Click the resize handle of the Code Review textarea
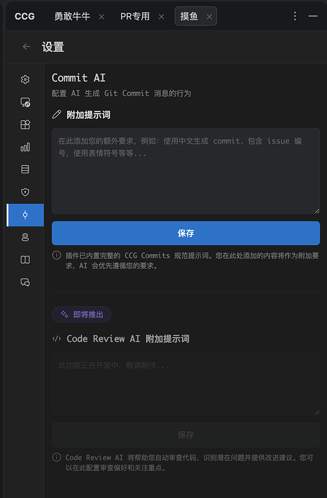 pyautogui.click(x=317, y=412)
